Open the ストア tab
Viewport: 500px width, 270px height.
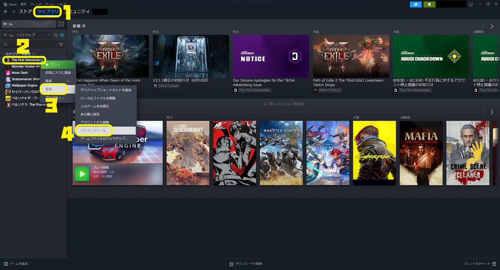(25, 12)
